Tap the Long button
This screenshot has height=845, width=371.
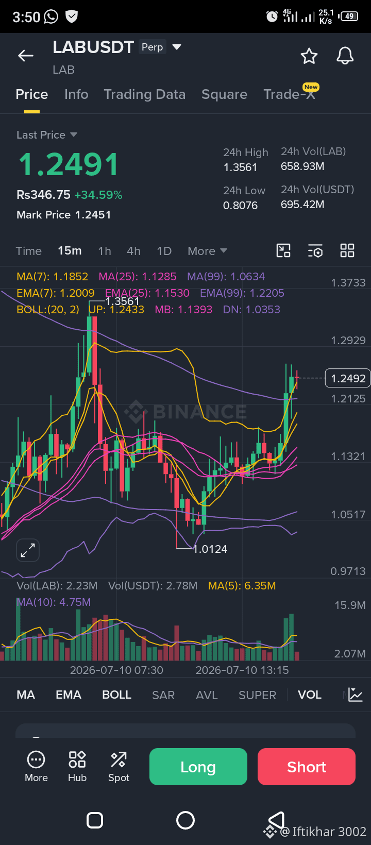pyautogui.click(x=198, y=767)
